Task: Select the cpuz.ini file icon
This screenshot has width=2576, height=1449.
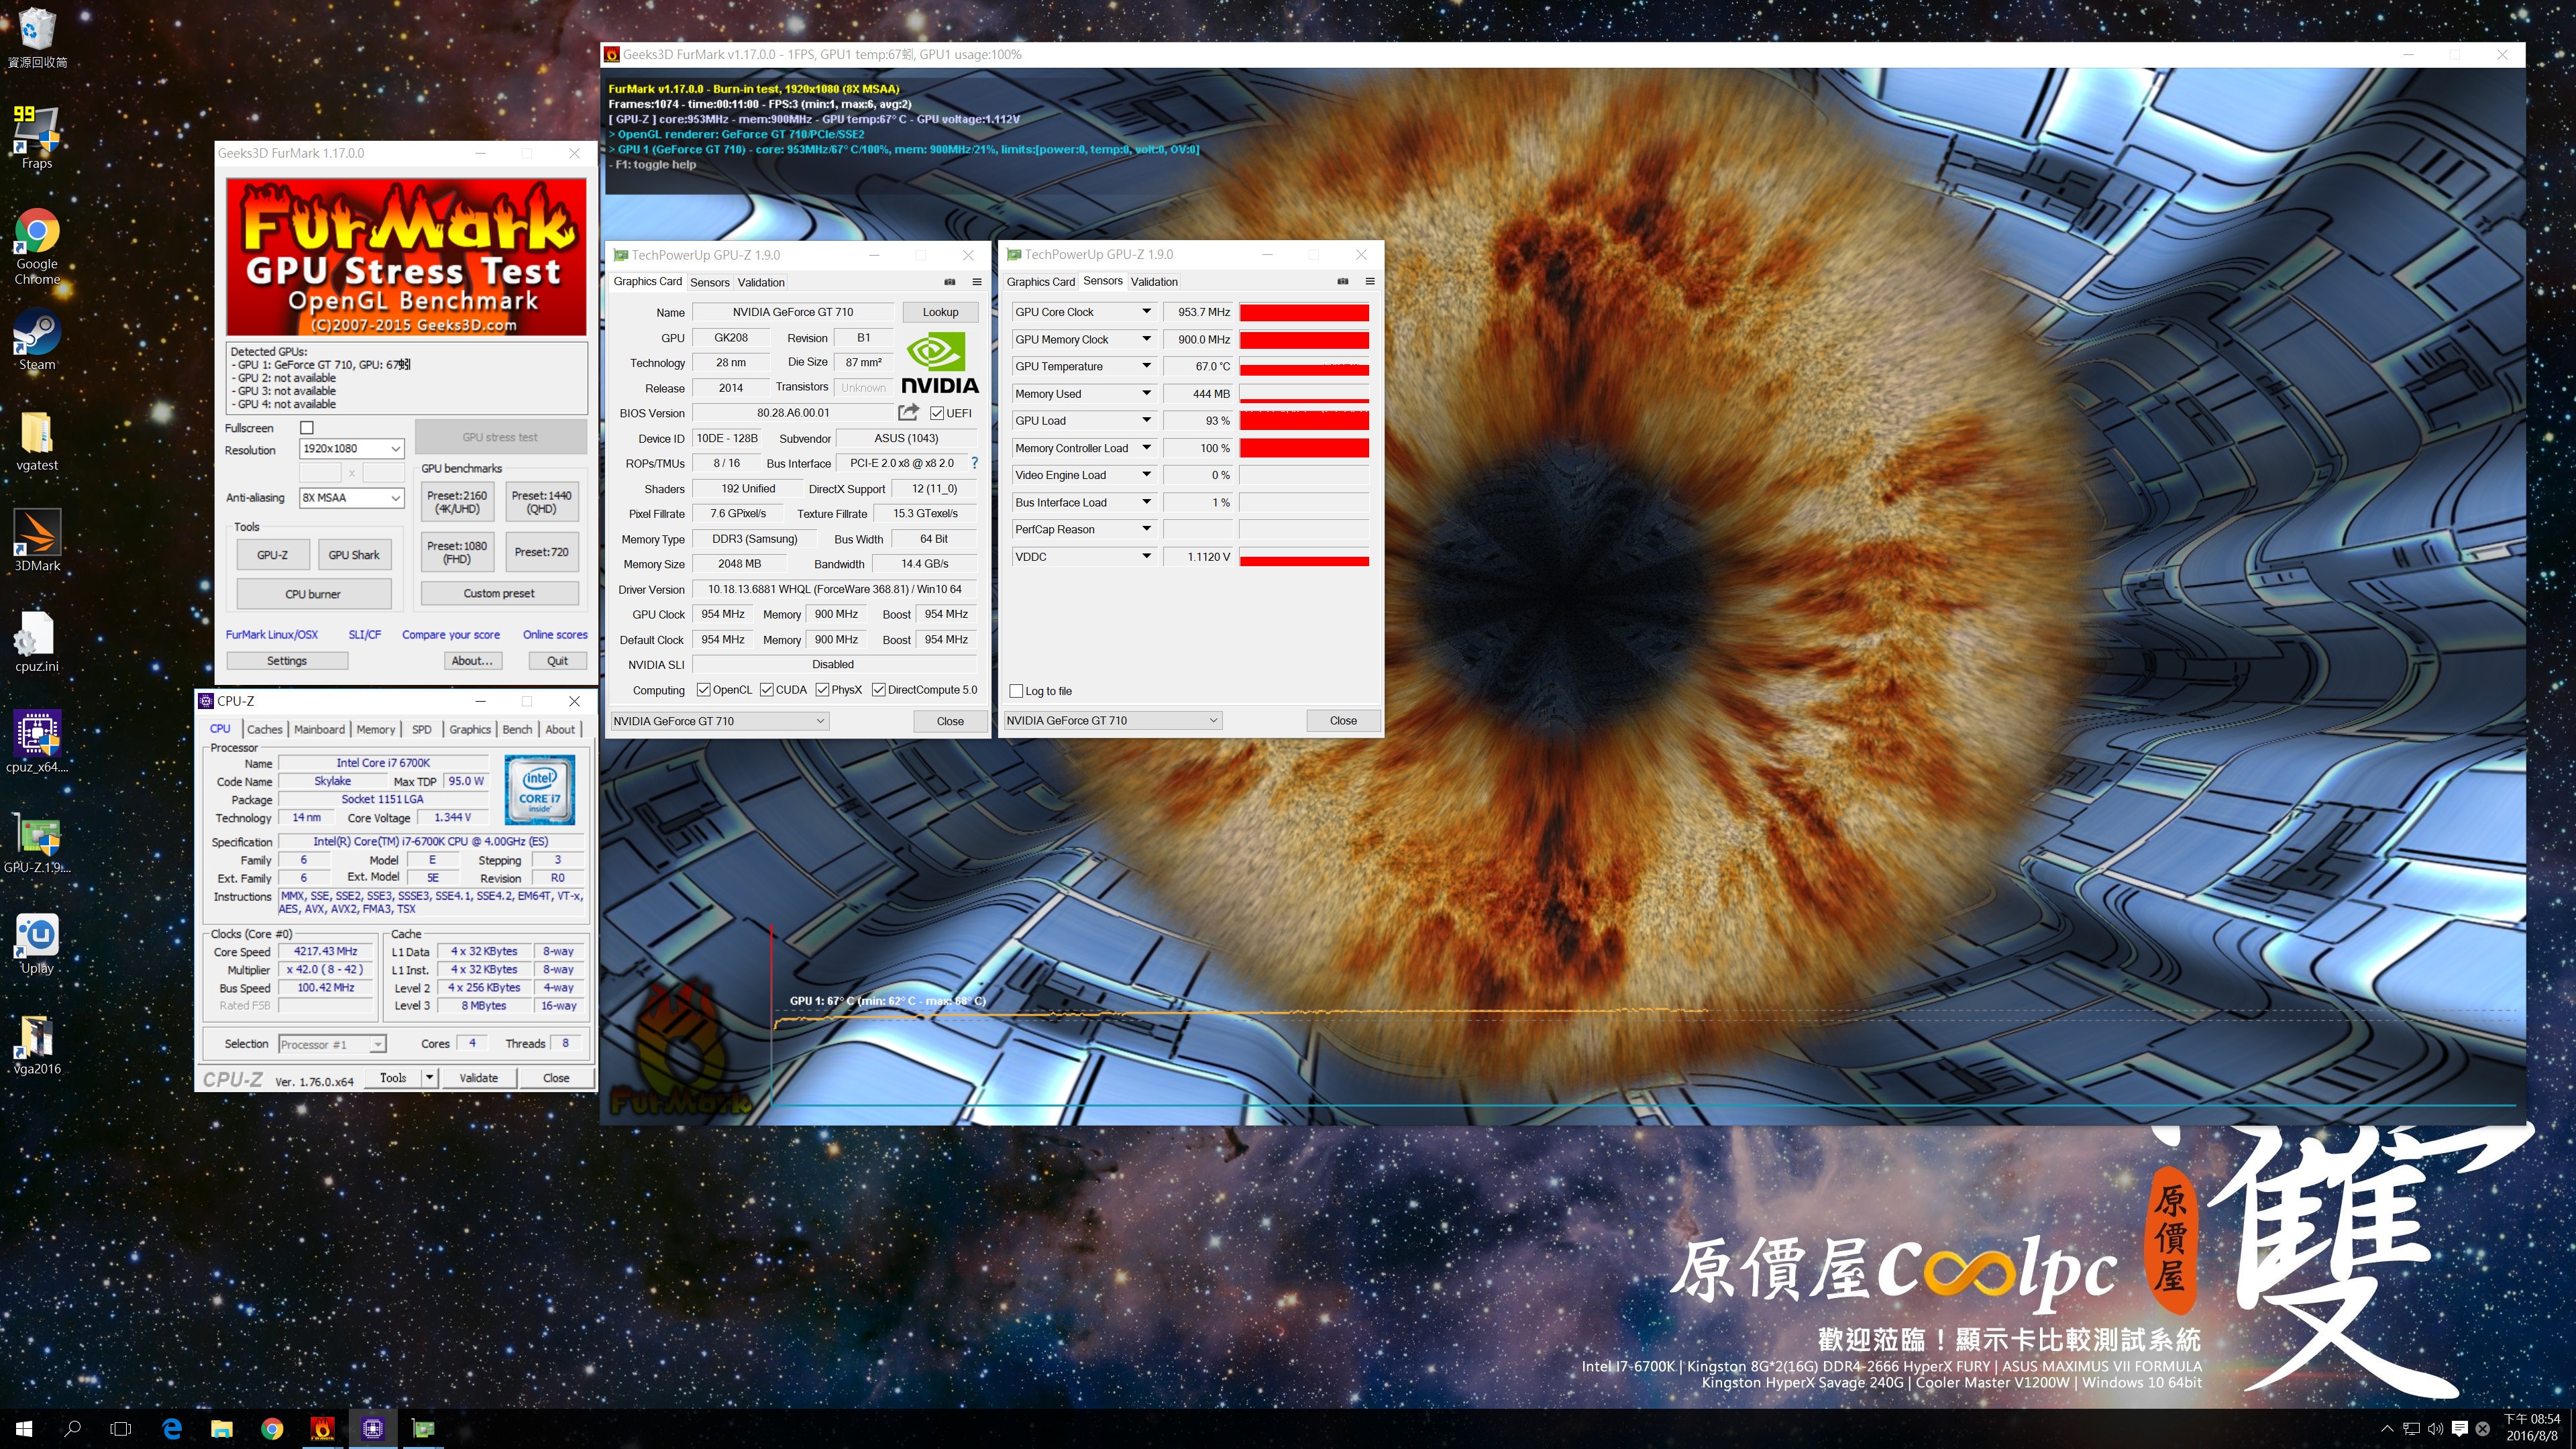Action: point(37,642)
